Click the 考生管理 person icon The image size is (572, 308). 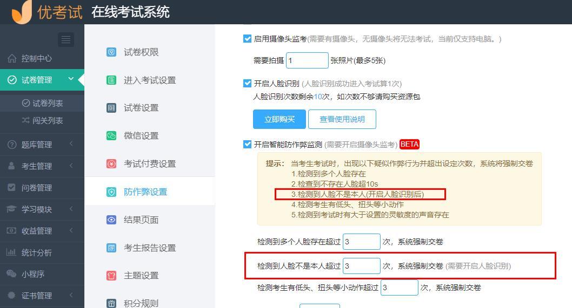pos(12,166)
